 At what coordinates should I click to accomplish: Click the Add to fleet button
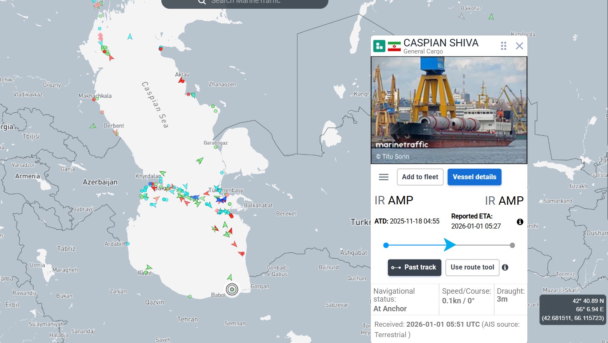pyautogui.click(x=420, y=177)
